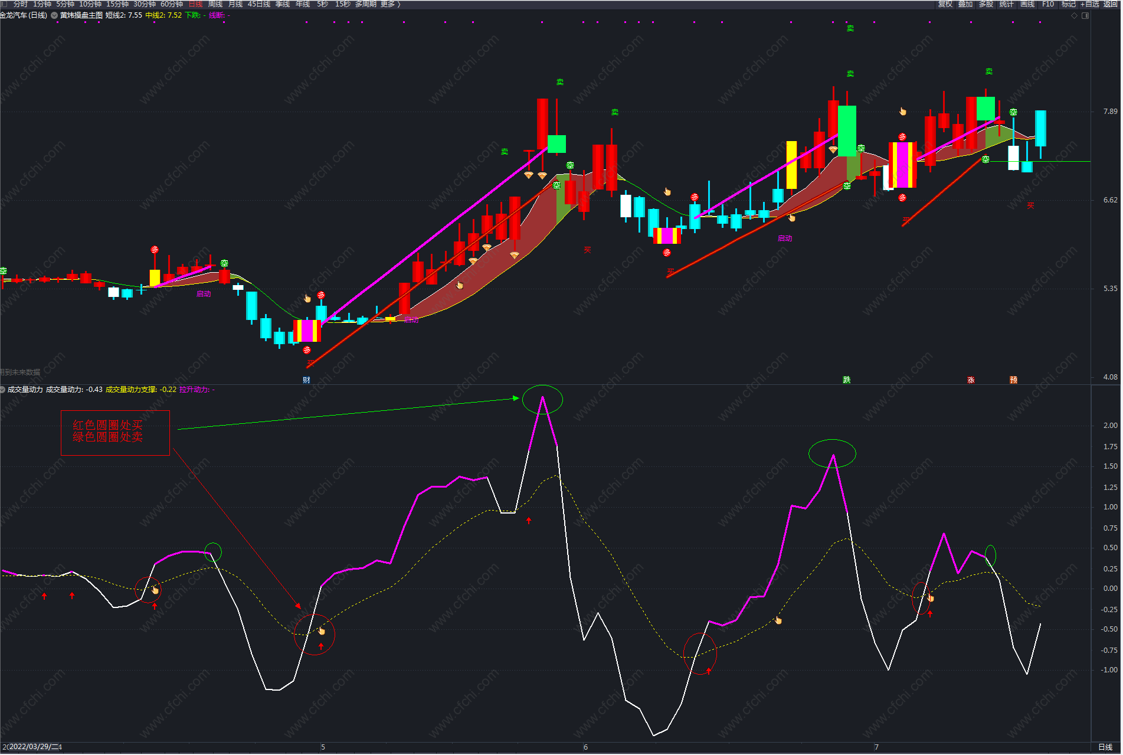This screenshot has height=755, width=1123.
Task: Click the 预 marker on the date axis
Action: tap(1013, 380)
